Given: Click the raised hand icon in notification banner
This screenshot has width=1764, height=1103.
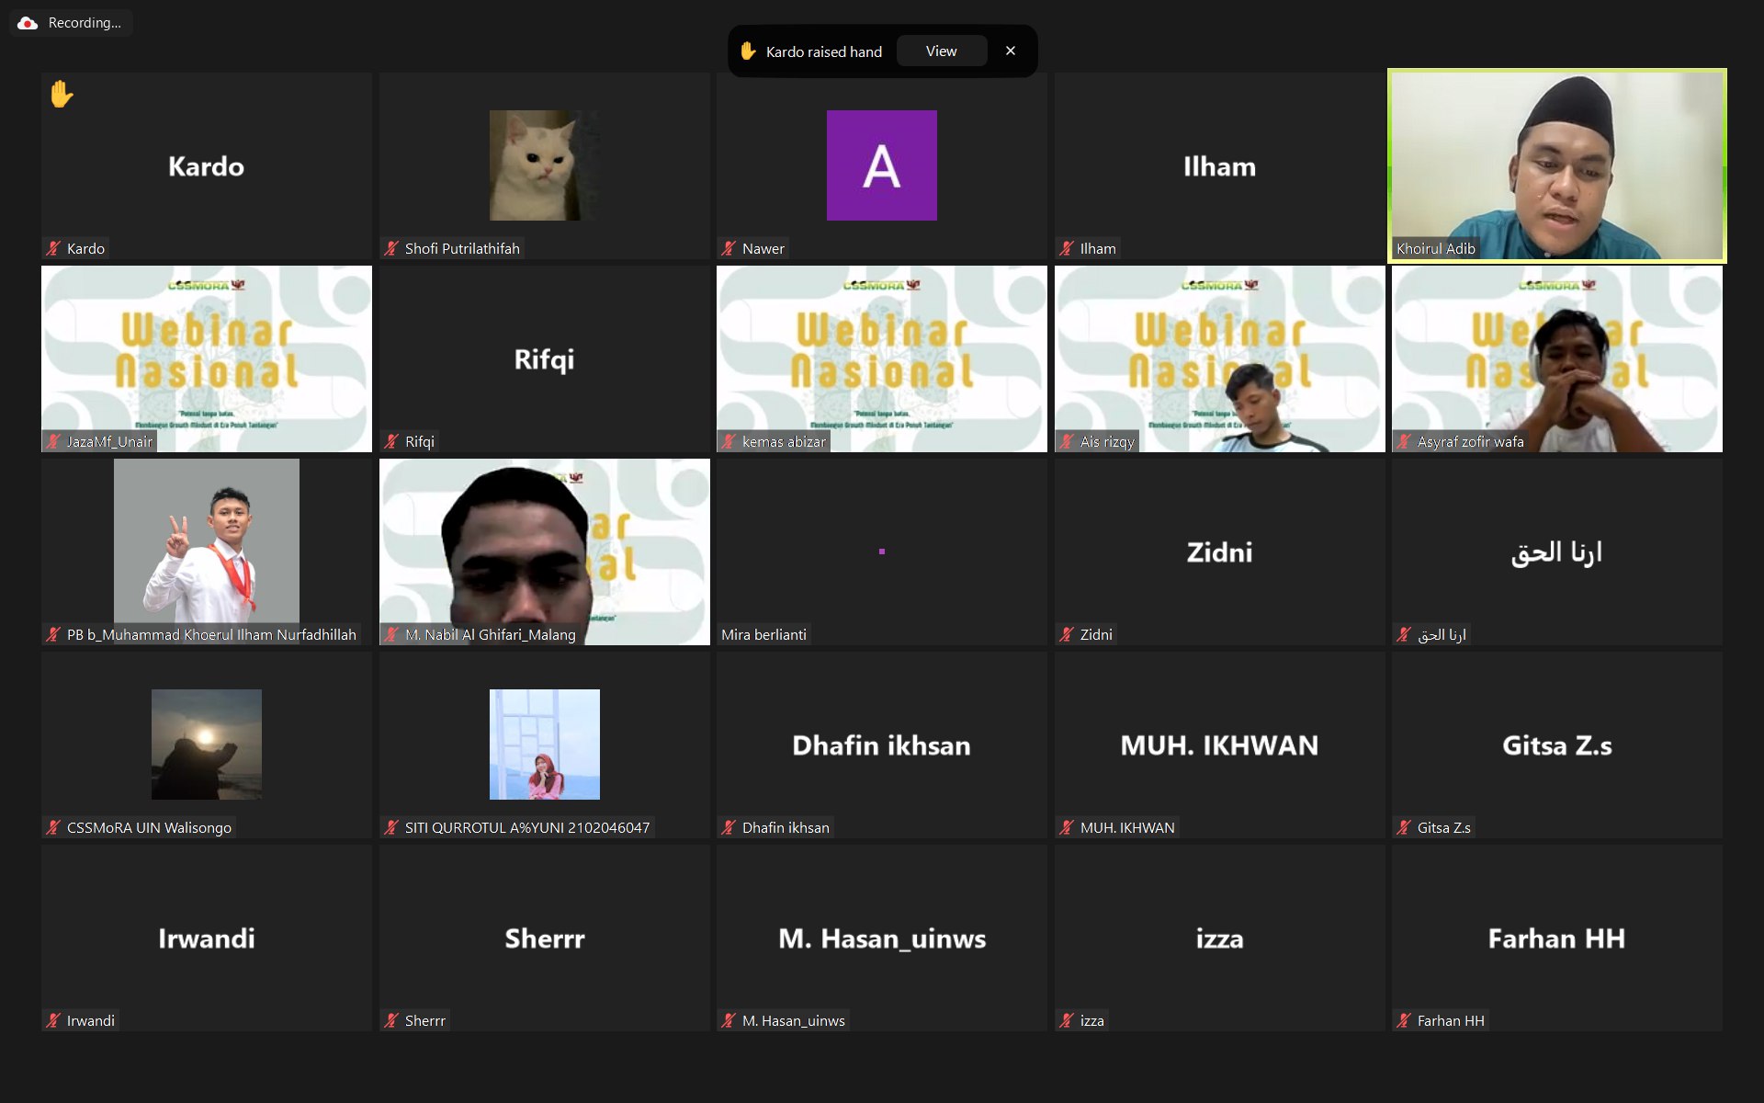Looking at the screenshot, I should (x=748, y=51).
